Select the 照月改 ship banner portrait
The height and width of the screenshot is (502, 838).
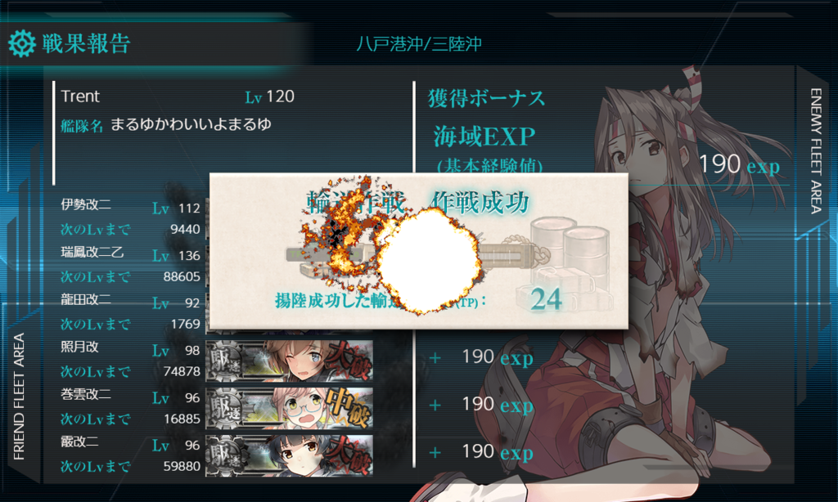(289, 361)
